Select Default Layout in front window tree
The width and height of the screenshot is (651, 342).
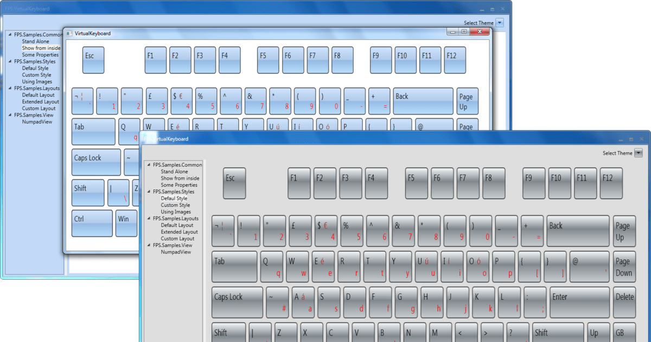177,225
